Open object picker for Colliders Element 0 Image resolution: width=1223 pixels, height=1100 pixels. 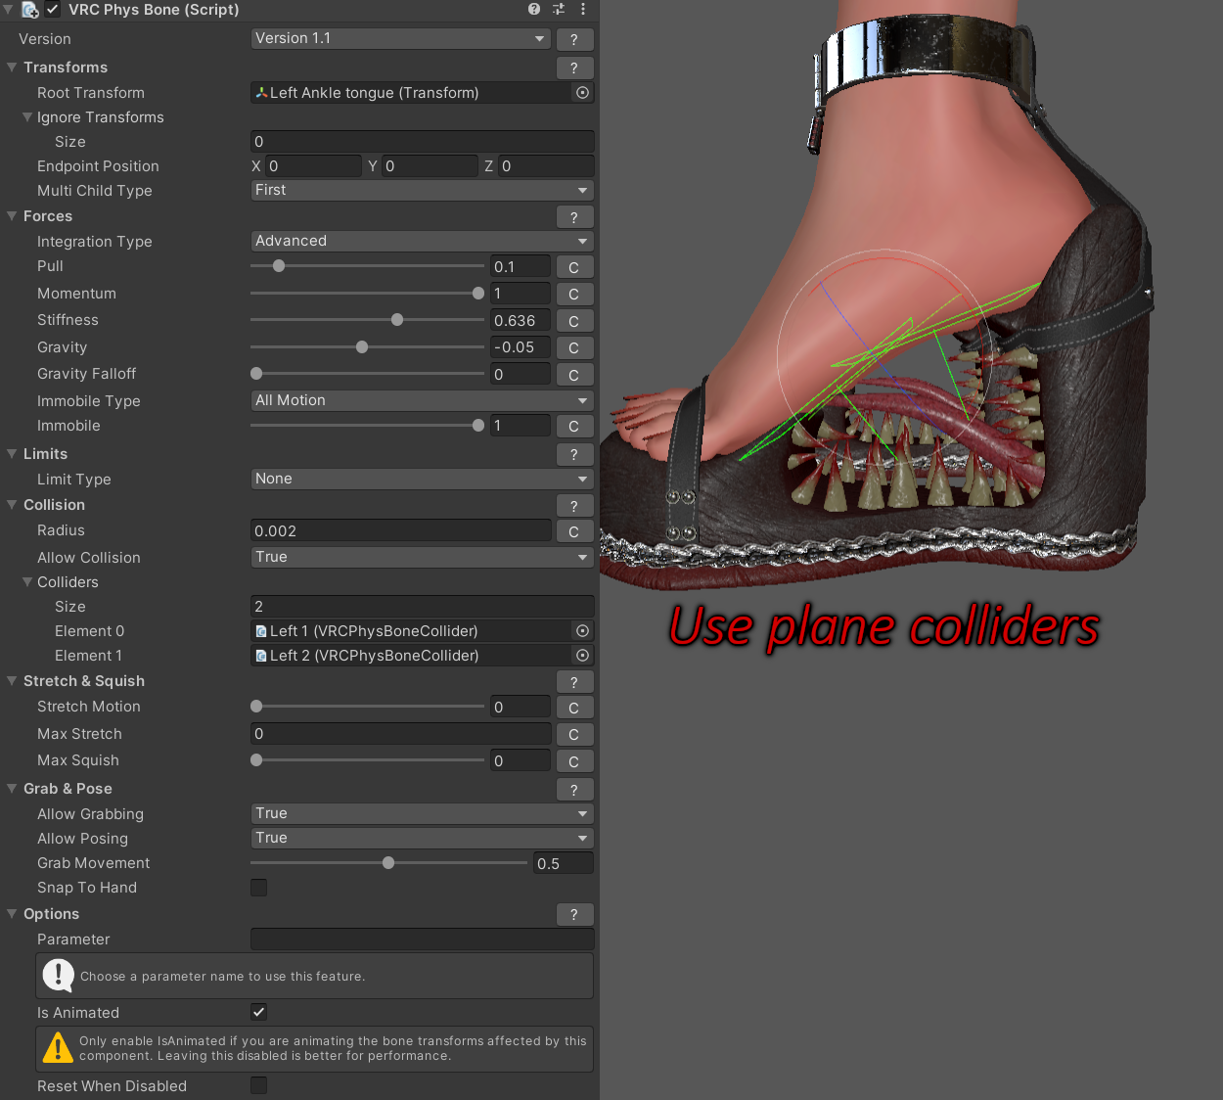[583, 631]
